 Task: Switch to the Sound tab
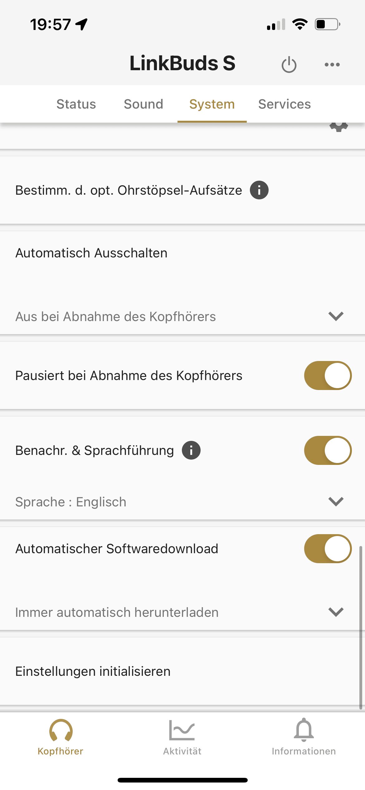pyautogui.click(x=144, y=104)
